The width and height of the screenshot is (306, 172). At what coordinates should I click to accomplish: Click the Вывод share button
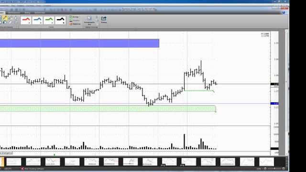(x=104, y=20)
